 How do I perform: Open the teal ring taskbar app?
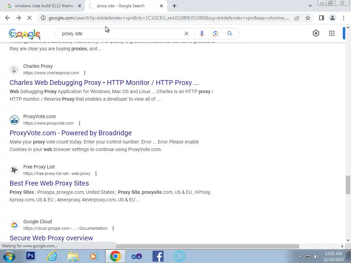coord(179,256)
